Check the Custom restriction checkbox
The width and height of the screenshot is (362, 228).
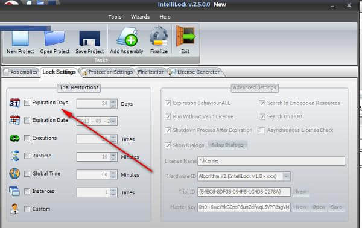tap(27, 209)
